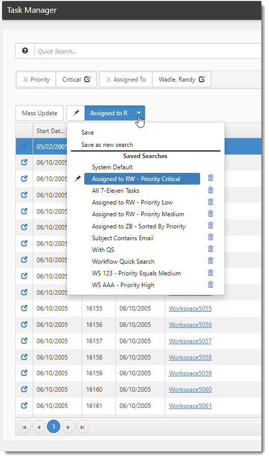Image resolution: width=269 pixels, height=459 pixels.
Task: Select 'Save as new search' menu option
Action: pos(107,145)
